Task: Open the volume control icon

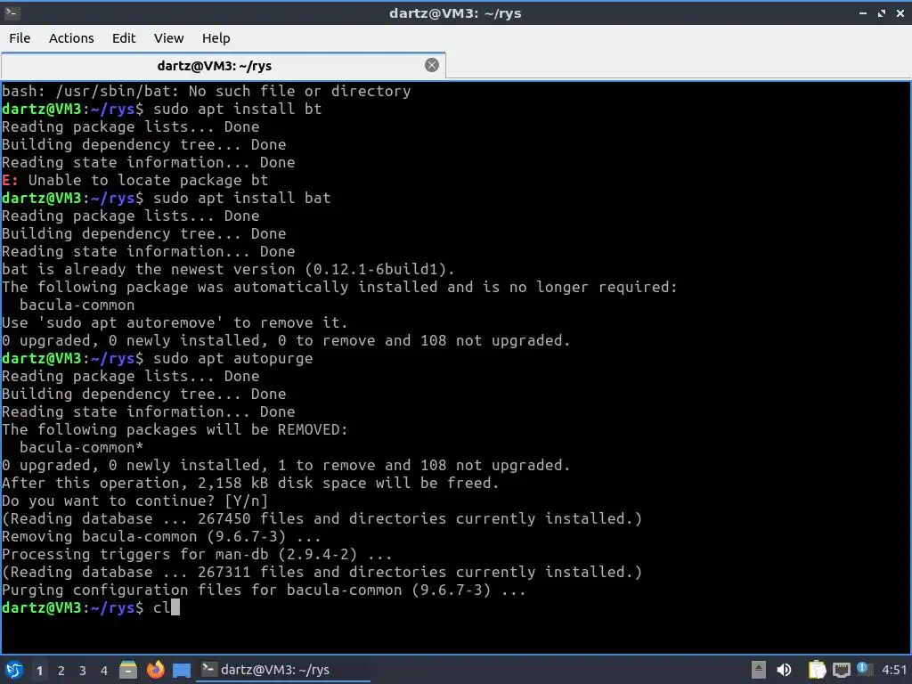Action: pyautogui.click(x=784, y=670)
